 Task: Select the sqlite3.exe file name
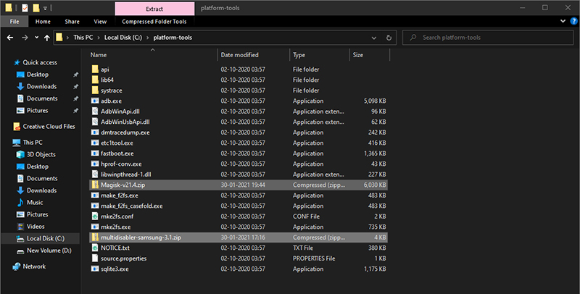pyautogui.click(x=115, y=269)
